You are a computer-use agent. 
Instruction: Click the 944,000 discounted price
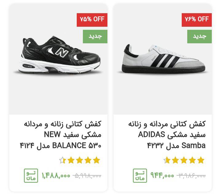[162, 176]
